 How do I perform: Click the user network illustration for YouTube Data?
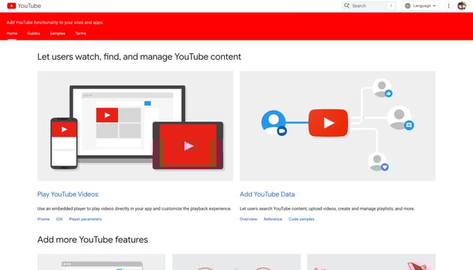tap(338, 126)
